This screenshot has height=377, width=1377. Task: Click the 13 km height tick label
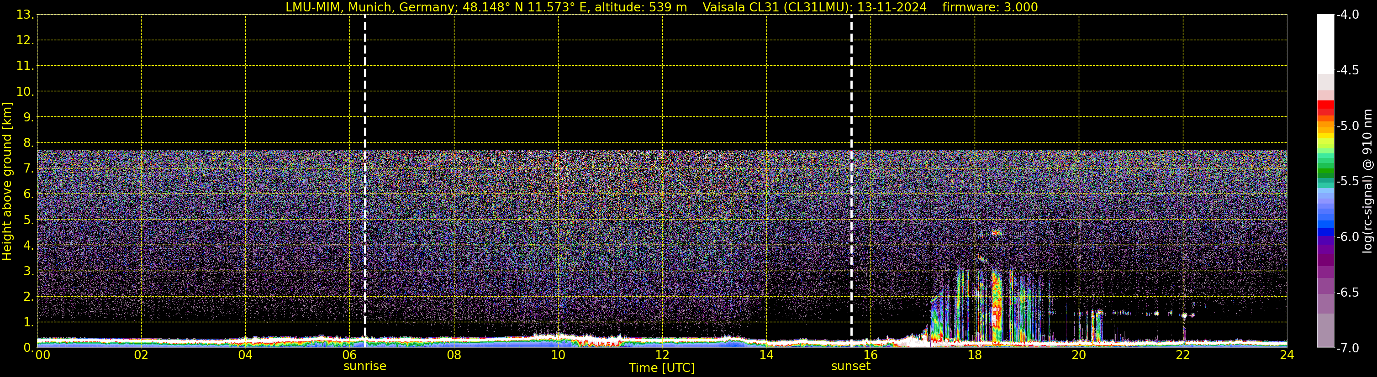tap(24, 15)
